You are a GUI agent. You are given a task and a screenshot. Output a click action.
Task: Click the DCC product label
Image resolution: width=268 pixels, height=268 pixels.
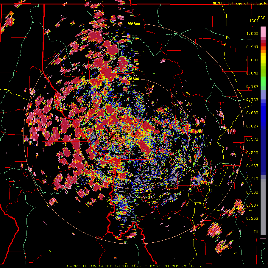pos(261,18)
